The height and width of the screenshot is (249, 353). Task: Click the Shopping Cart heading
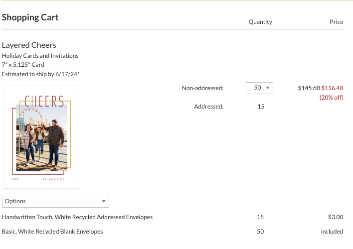coord(30,17)
